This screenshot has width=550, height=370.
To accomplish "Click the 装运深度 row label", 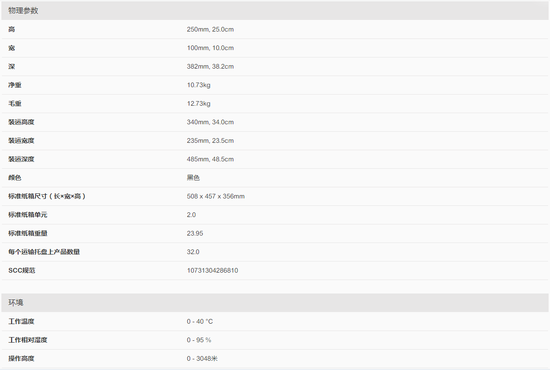I will (x=21, y=159).
